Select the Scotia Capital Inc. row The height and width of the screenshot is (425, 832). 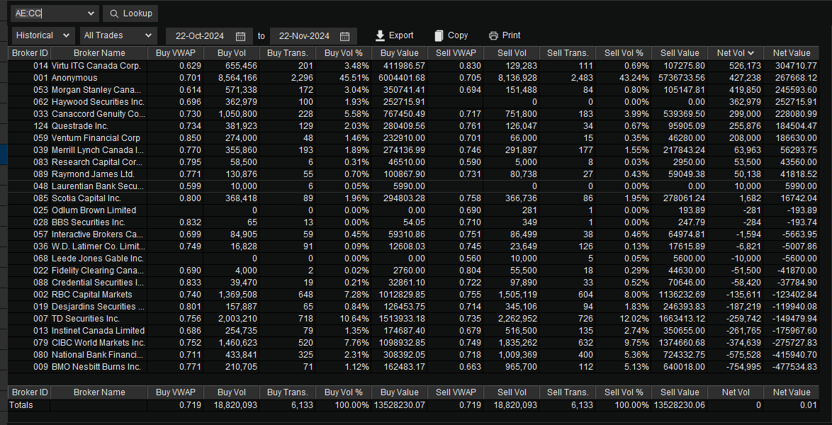[x=414, y=198]
